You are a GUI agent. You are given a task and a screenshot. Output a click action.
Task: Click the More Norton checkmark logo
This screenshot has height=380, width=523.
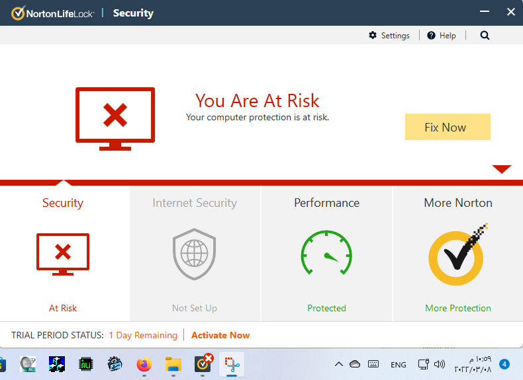pyautogui.click(x=457, y=254)
